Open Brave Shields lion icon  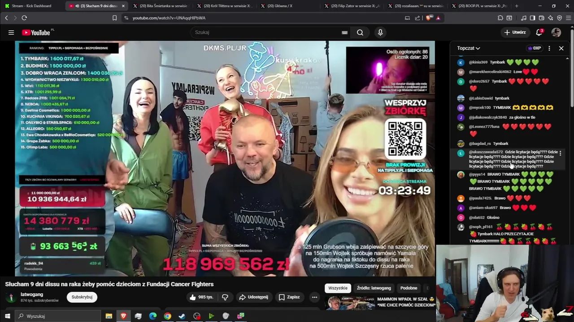click(429, 18)
